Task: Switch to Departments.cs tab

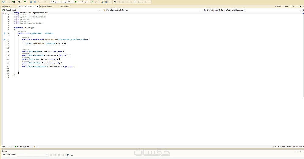Action: pyautogui.click(x=46, y=6)
